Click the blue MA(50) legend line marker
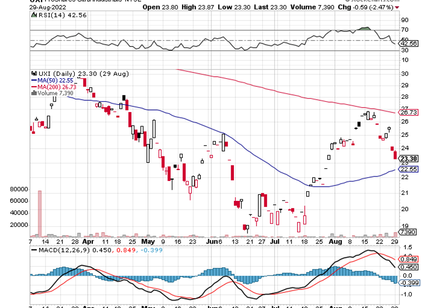 tap(34, 80)
